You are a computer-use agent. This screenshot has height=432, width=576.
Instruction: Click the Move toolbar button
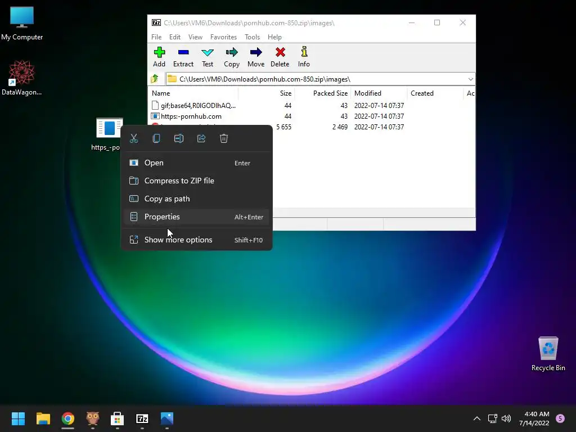pos(256,57)
